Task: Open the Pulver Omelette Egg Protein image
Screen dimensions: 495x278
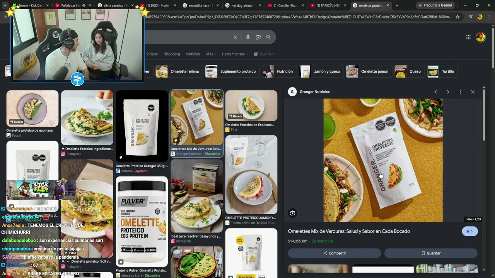Action: coord(142,222)
